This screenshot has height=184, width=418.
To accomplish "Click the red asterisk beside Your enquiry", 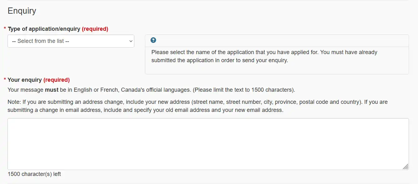I will (x=5, y=80).
